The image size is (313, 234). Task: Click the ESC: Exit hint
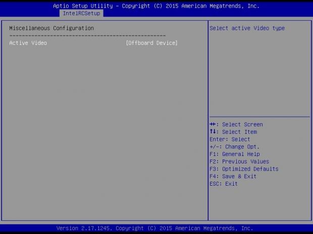pos(224,184)
